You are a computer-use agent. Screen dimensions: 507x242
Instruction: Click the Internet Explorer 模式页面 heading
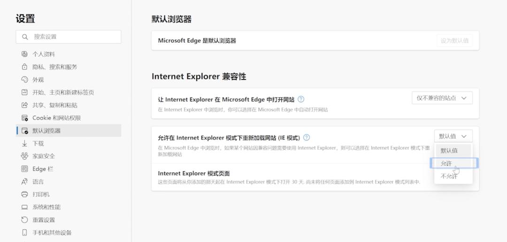click(x=194, y=173)
